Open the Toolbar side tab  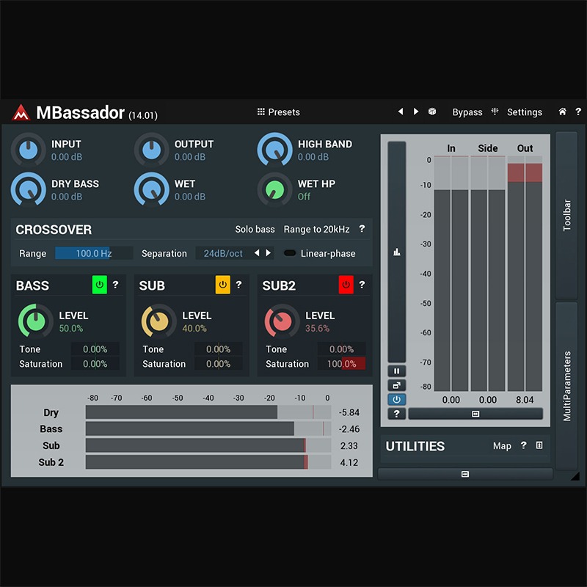(x=566, y=215)
